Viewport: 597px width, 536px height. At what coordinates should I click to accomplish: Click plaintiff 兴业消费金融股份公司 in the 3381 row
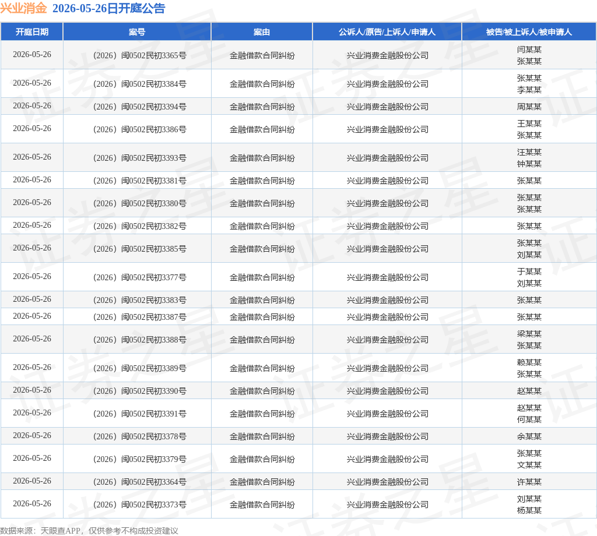pyautogui.click(x=388, y=181)
